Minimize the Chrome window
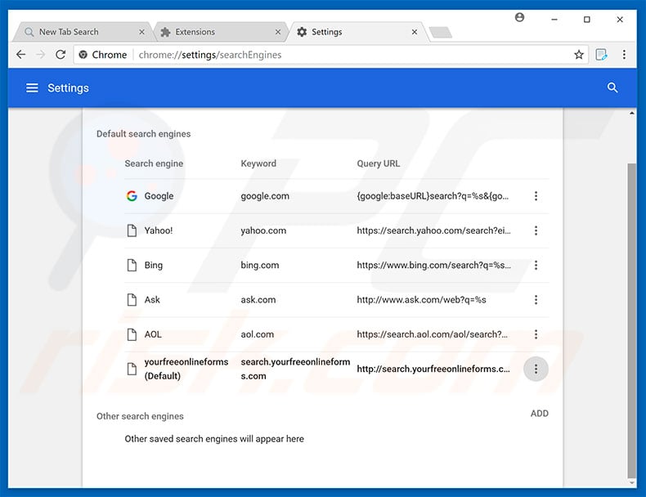 coord(554,20)
